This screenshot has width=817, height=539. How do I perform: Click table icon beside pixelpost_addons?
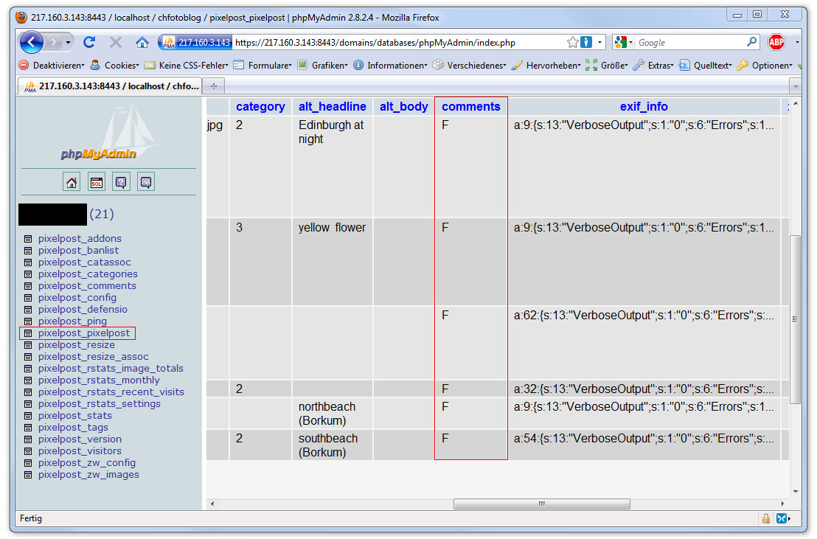tap(28, 239)
